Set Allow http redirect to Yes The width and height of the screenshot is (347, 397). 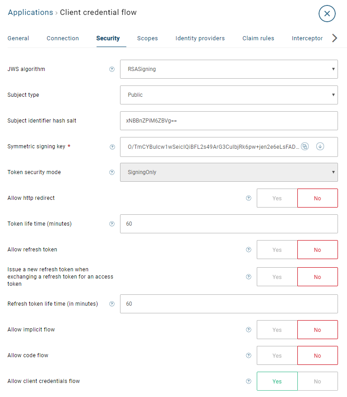point(277,198)
